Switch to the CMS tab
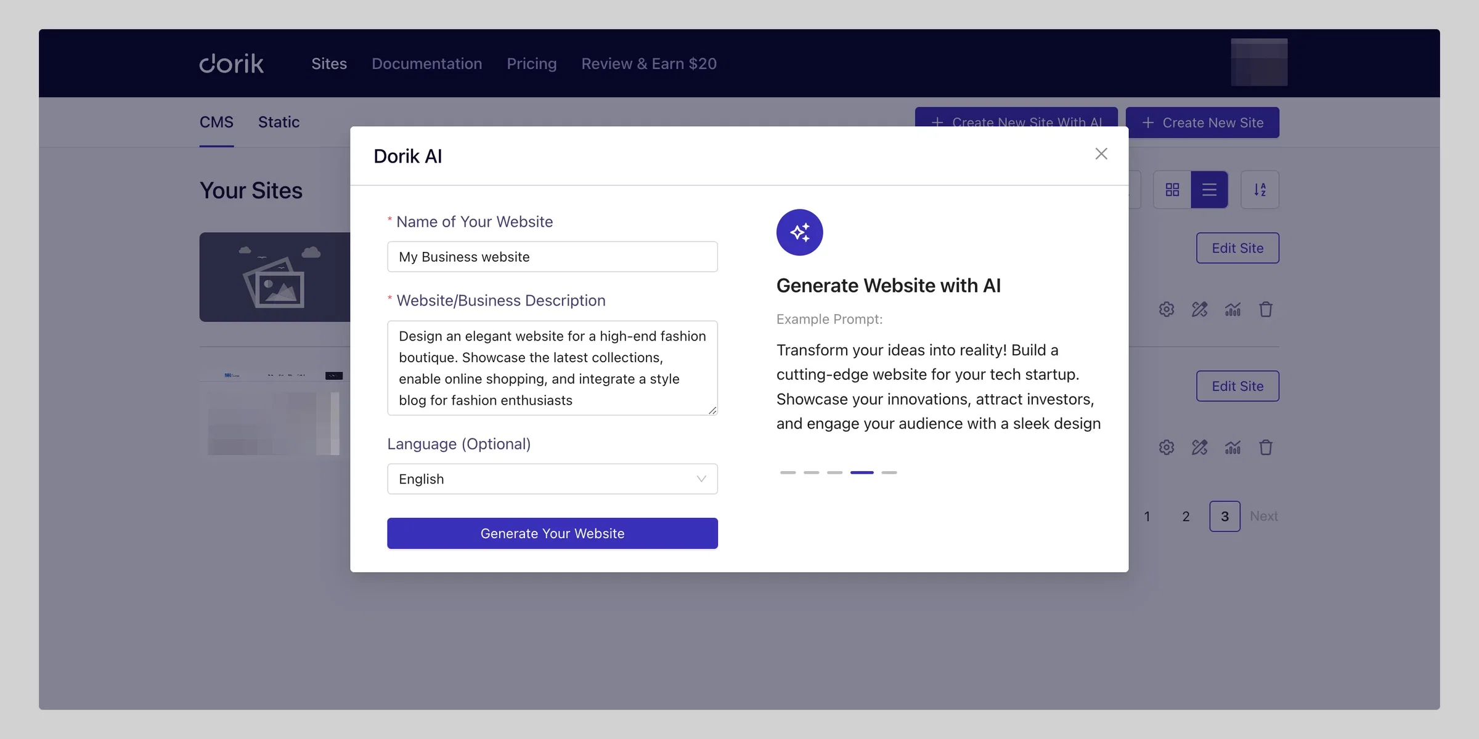Image resolution: width=1479 pixels, height=739 pixels. tap(216, 123)
